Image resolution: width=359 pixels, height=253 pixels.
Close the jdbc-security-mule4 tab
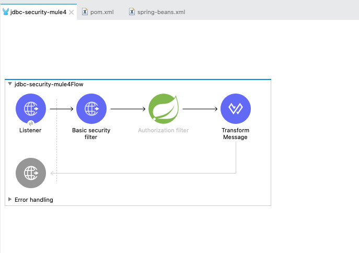[x=72, y=11]
